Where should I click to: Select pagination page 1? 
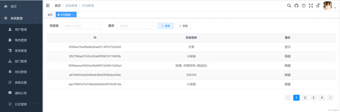tap(296, 98)
